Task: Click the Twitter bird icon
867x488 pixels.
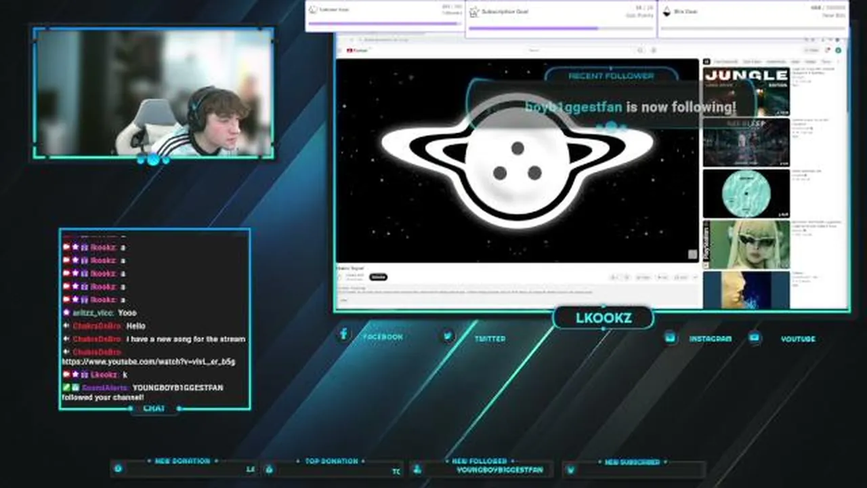Action: (x=448, y=335)
